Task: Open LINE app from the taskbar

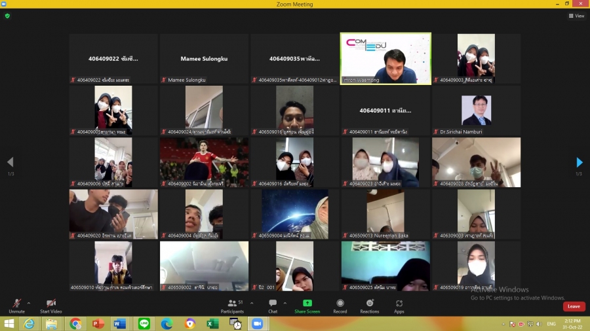Action: pyautogui.click(x=144, y=324)
